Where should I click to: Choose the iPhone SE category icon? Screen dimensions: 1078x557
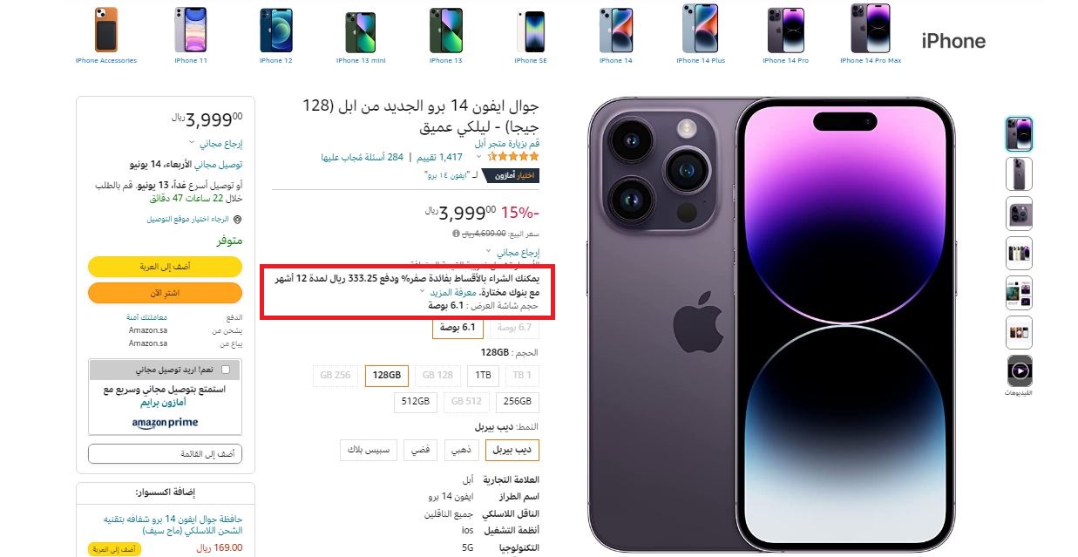tap(531, 32)
